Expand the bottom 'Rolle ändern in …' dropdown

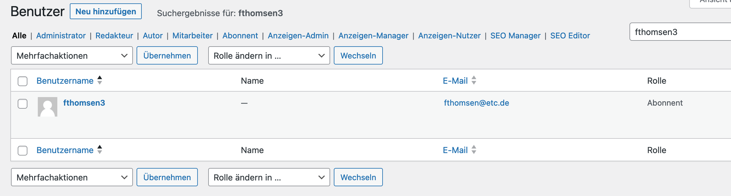point(269,177)
